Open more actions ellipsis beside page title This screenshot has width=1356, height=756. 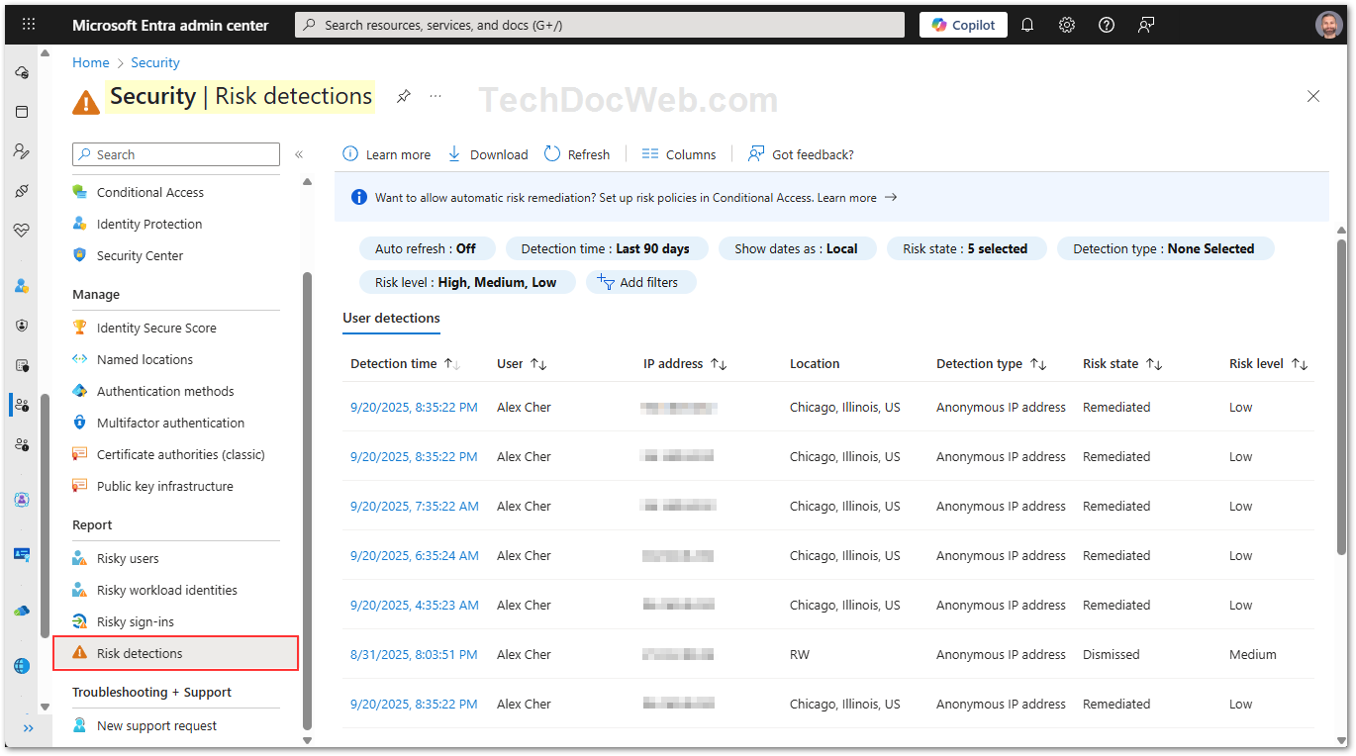tap(435, 96)
